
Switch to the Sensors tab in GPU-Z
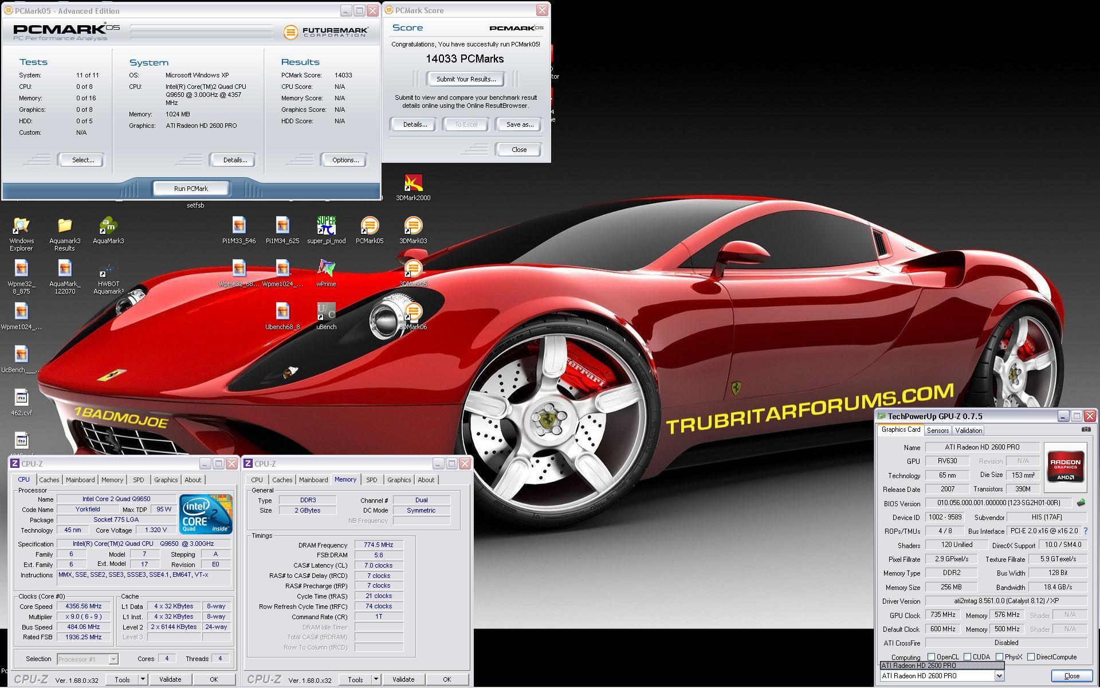[x=938, y=430]
